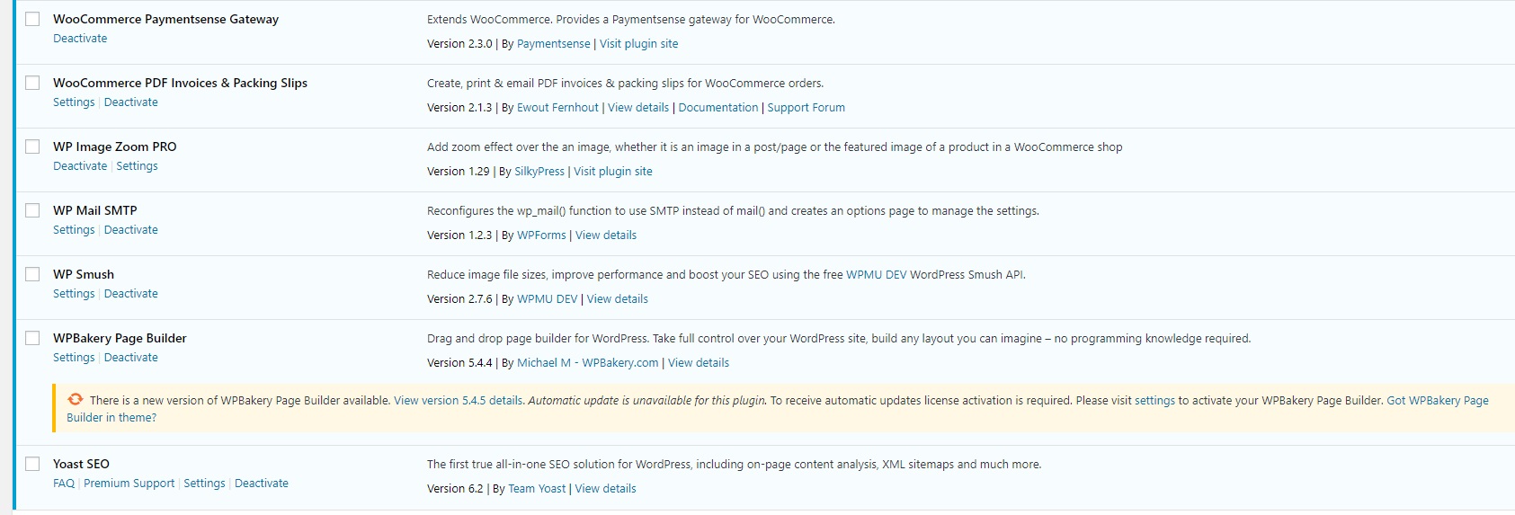Open the PDF Invoices Documentation link

(718, 108)
